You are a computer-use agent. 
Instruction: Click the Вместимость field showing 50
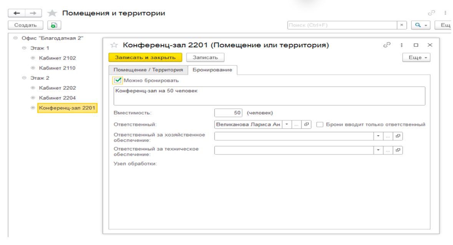(228, 113)
